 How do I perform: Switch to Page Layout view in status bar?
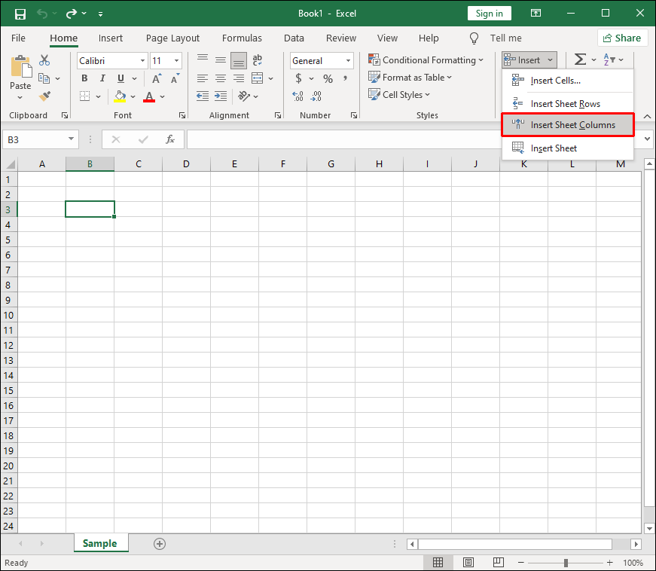click(x=468, y=563)
